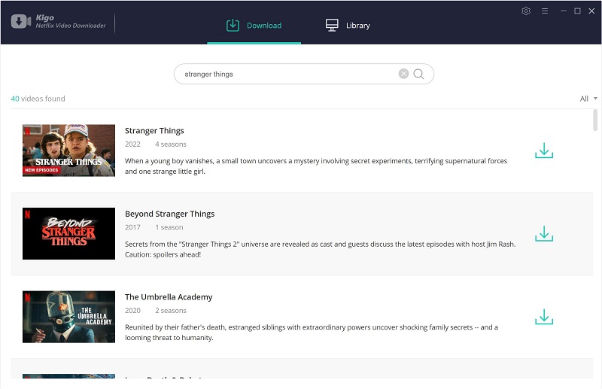Screen dimensions: 602x389
Task: Switch to the Library tab
Action: pyautogui.click(x=348, y=26)
